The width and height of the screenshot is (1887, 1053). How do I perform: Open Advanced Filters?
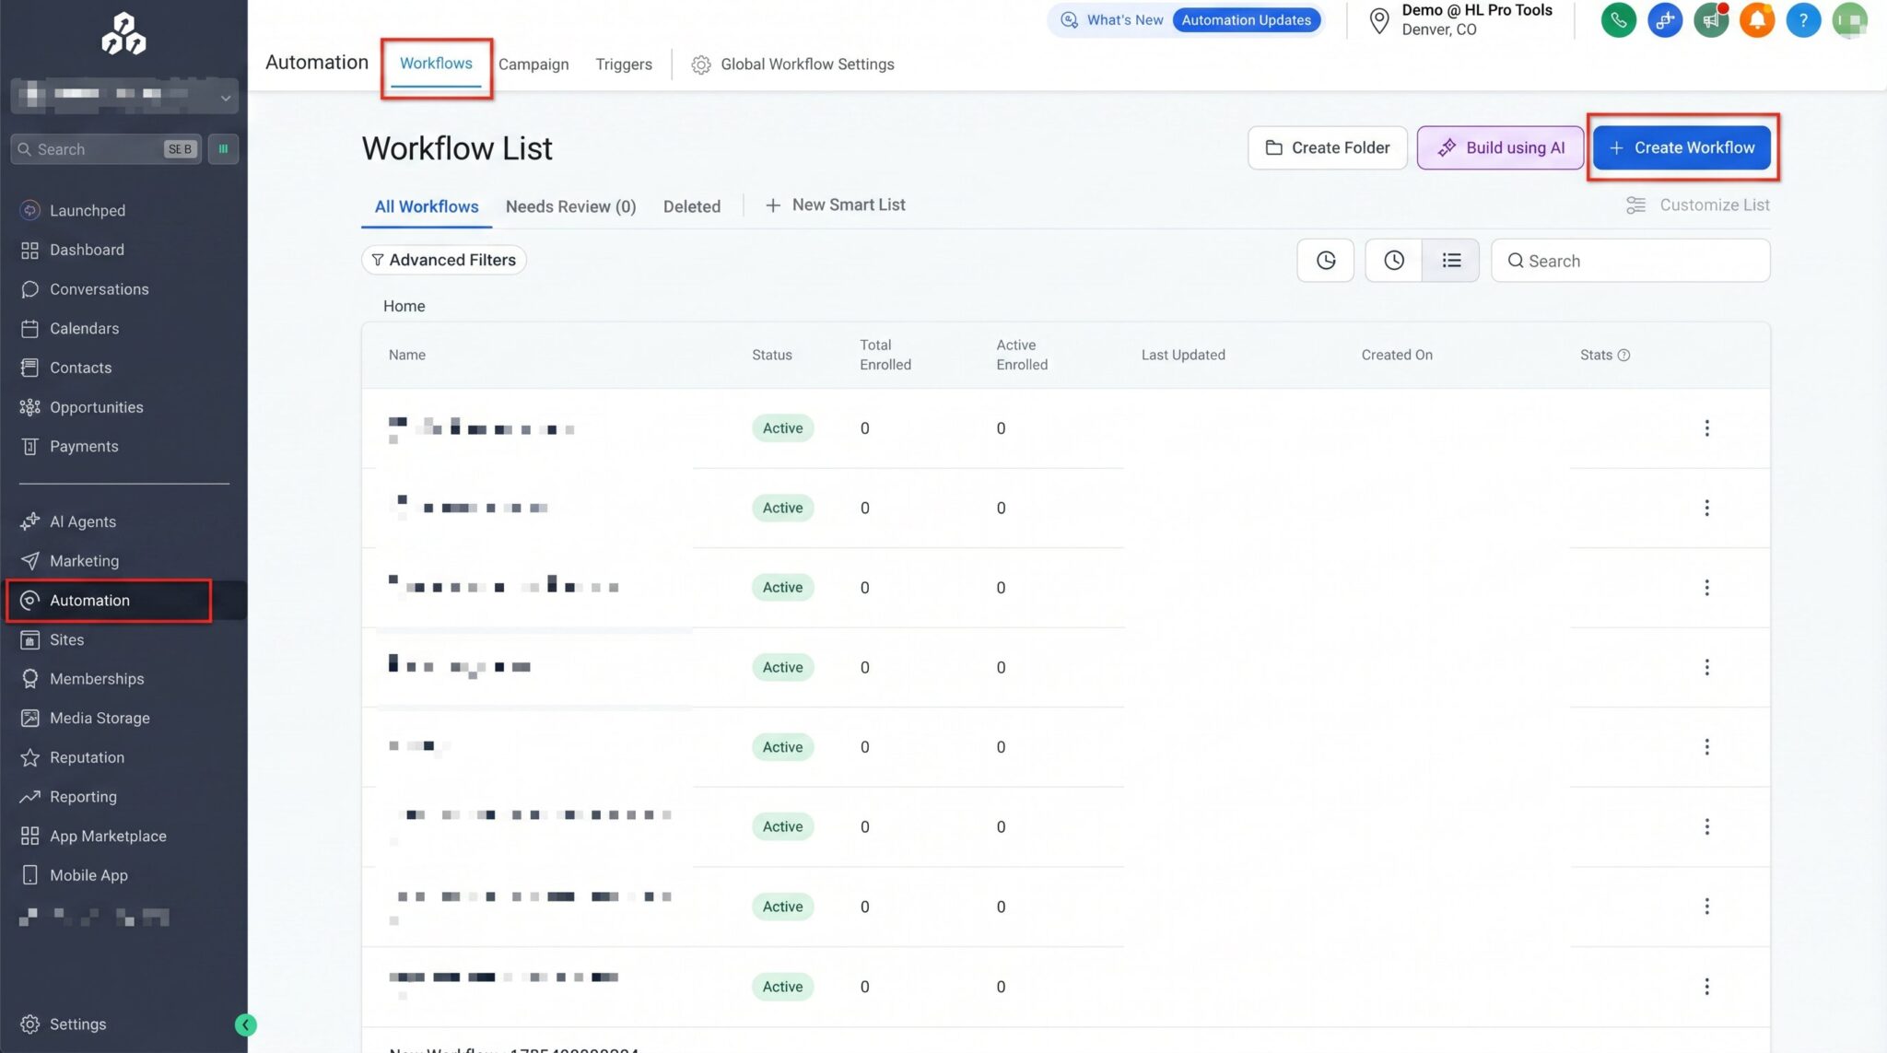(x=443, y=261)
